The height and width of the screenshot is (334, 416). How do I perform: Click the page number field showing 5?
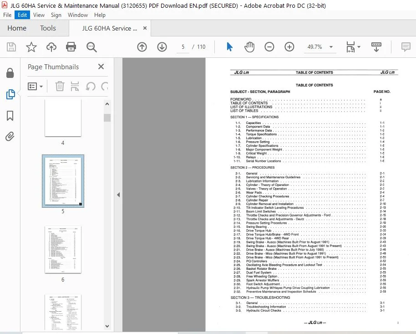pyautogui.click(x=183, y=47)
